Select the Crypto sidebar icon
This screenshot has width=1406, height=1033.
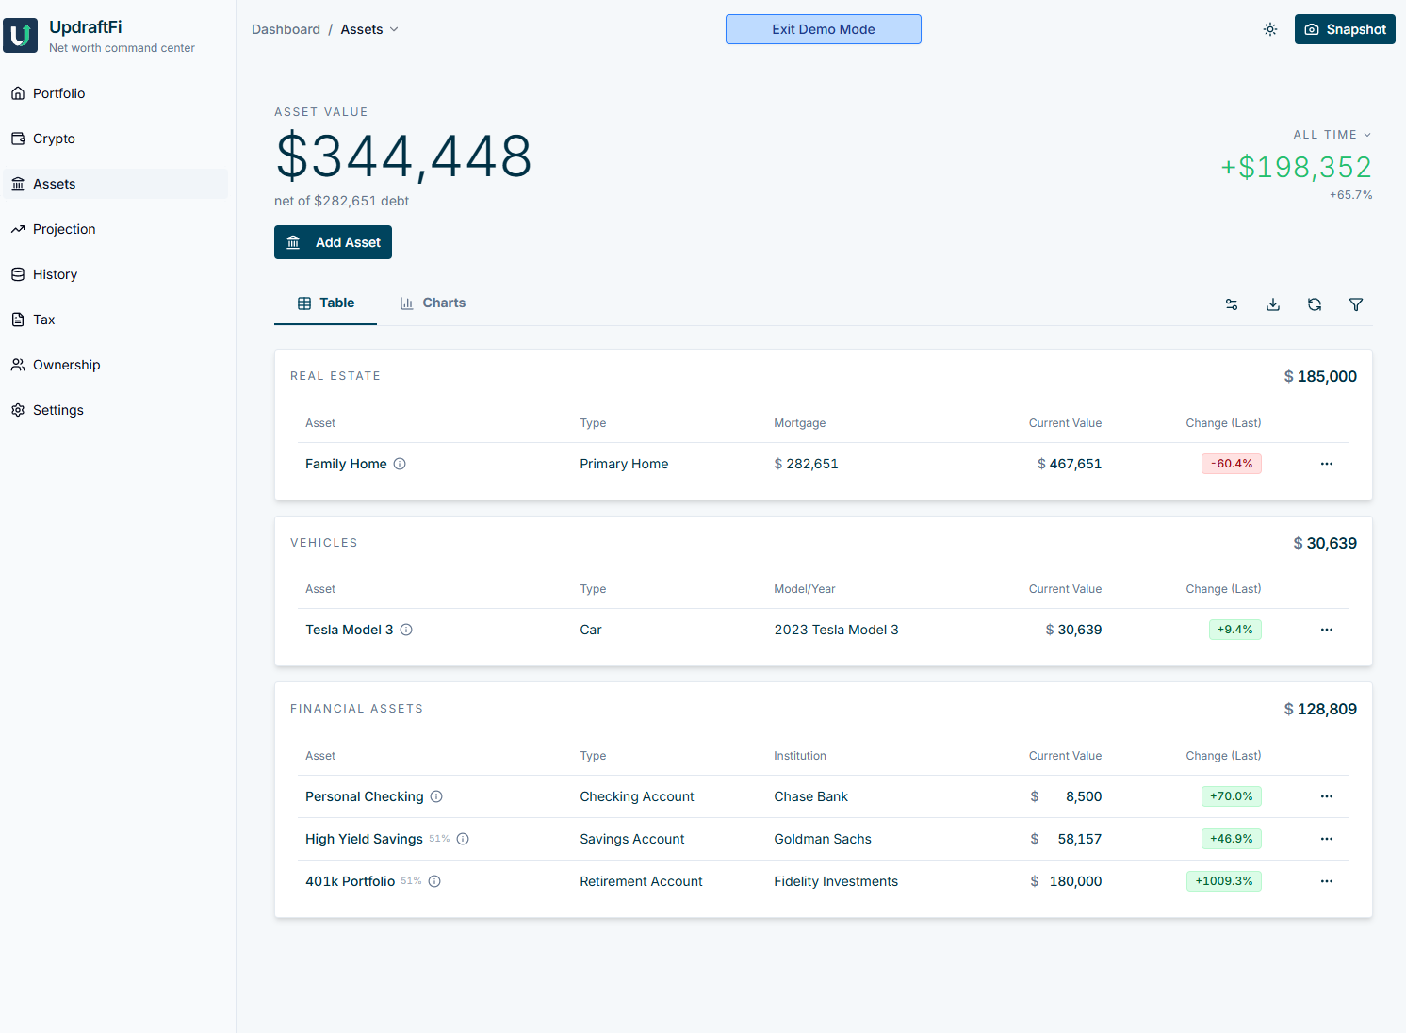click(x=18, y=139)
